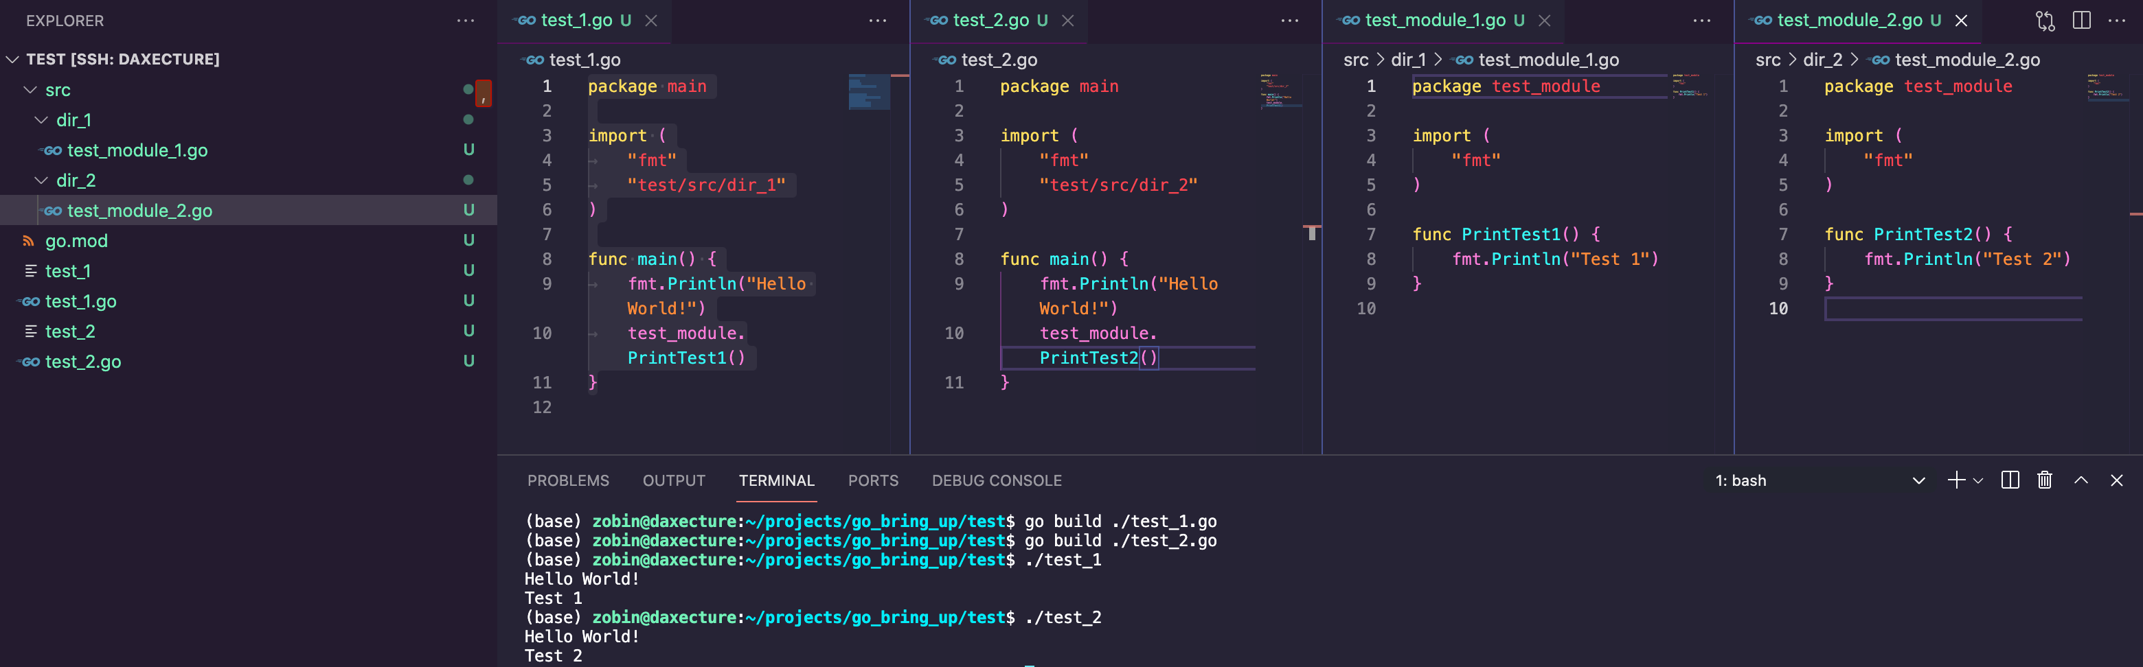Add a new terminal with plus icon
2143x667 pixels.
click(x=1955, y=480)
